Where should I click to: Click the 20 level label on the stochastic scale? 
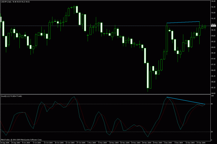212,132
